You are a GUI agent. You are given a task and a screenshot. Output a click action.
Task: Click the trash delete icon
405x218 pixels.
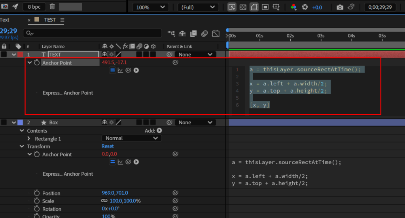point(52,6)
